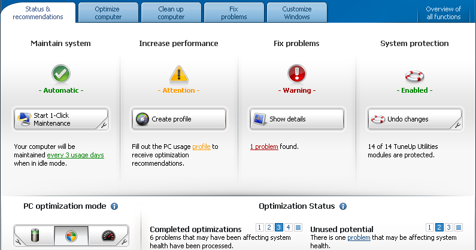Screen dimensions: 476x250
Task: Show list view of Completed optimizations
Action: tap(298, 227)
